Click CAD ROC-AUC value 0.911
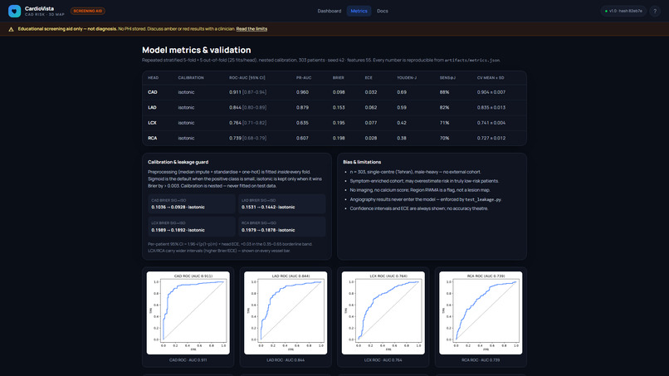Viewport: 669px width, 376px height. click(235, 92)
